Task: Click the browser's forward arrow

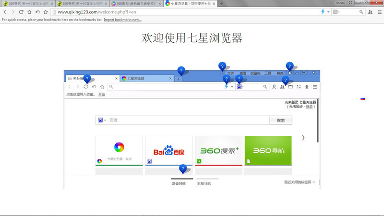Action: pos(13,12)
